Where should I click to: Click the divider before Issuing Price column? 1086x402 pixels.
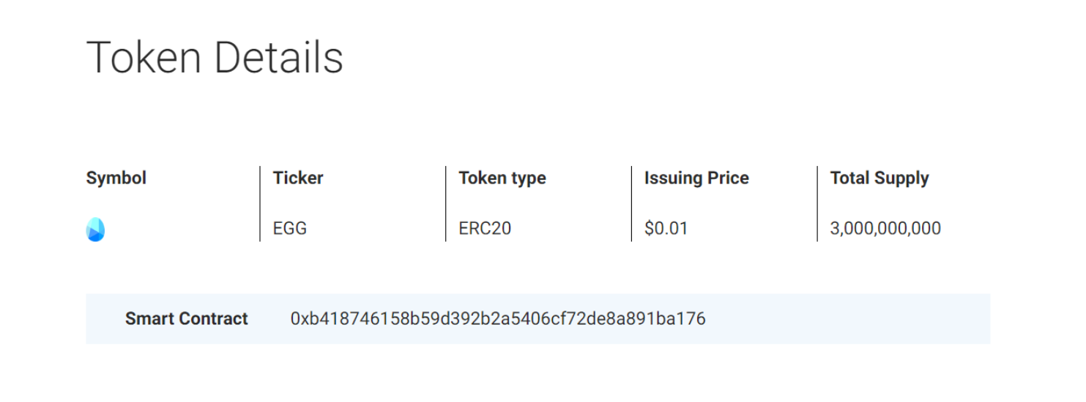click(632, 203)
